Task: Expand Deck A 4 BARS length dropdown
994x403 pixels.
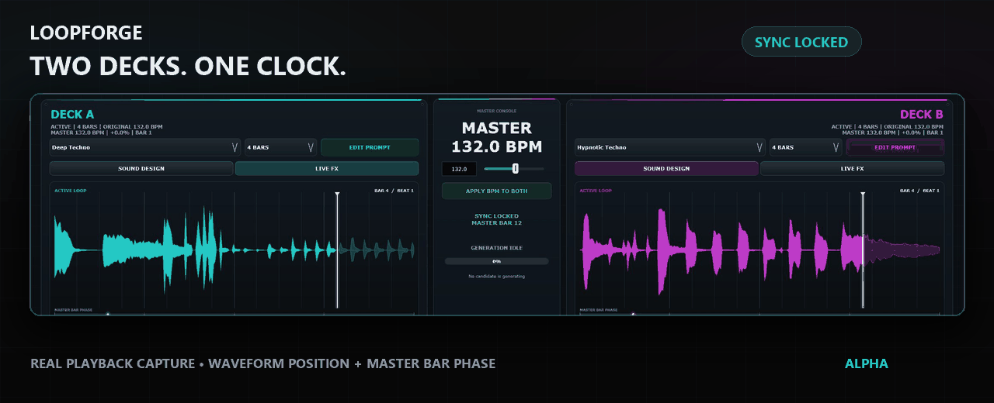Action: pos(280,147)
